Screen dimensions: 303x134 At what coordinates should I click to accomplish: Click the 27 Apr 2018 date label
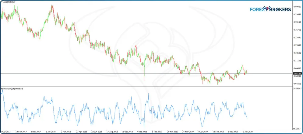81,132
